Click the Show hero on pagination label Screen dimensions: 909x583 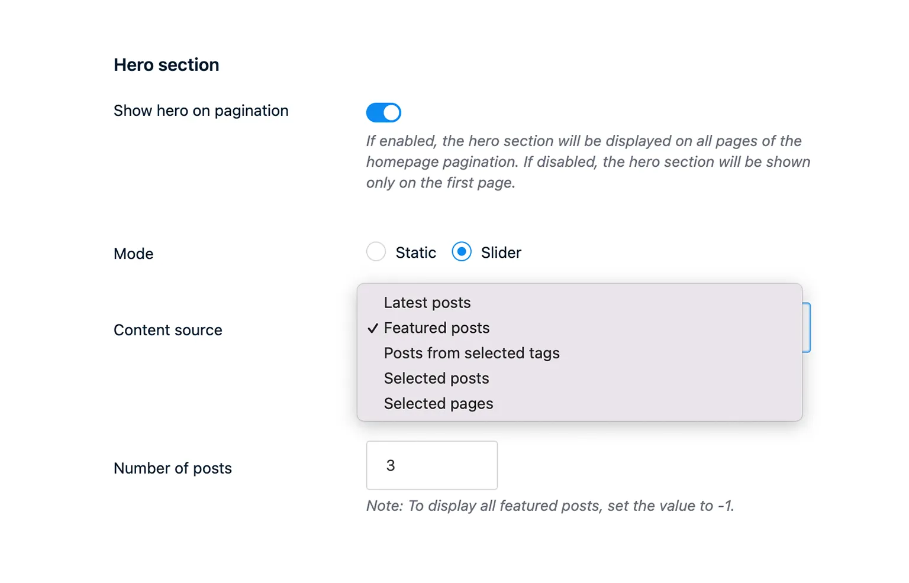201,111
